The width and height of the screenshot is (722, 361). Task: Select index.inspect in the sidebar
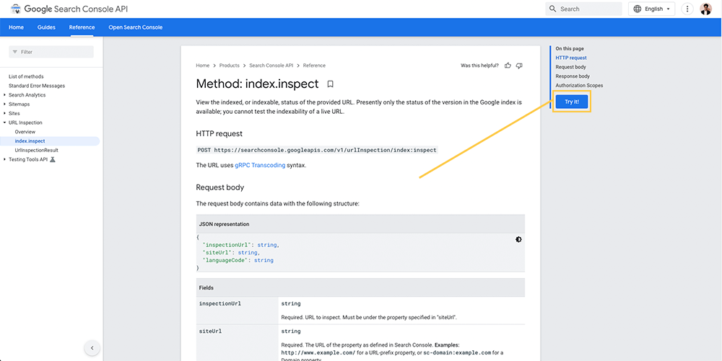[30, 141]
